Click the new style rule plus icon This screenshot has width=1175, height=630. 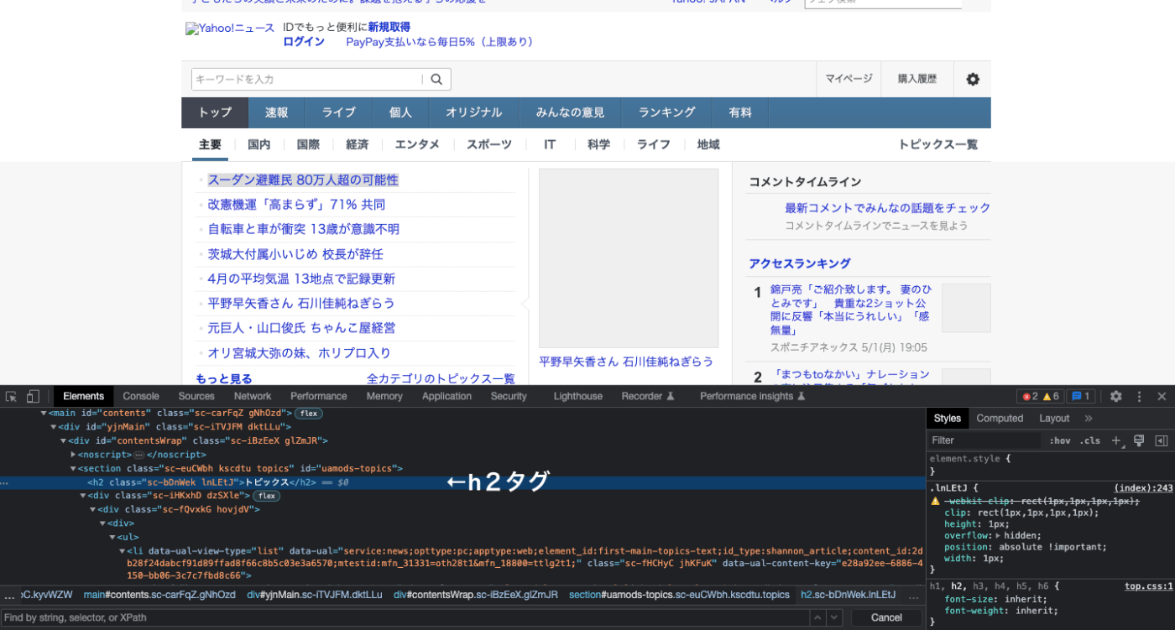click(1117, 440)
